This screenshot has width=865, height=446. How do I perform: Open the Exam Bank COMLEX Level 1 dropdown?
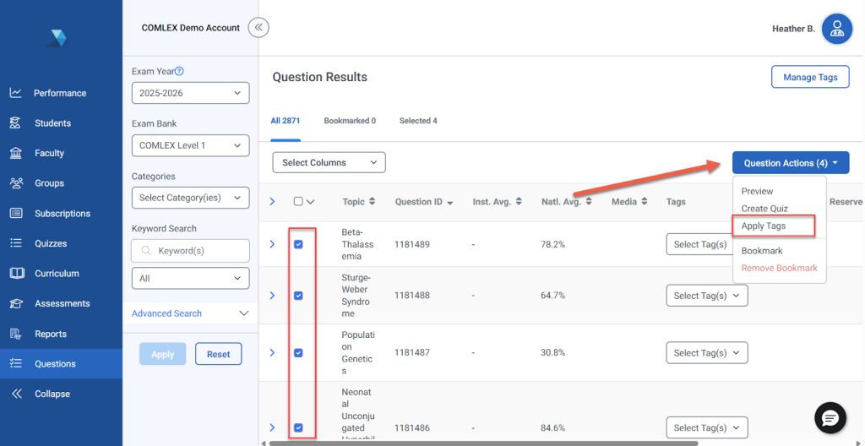click(190, 145)
